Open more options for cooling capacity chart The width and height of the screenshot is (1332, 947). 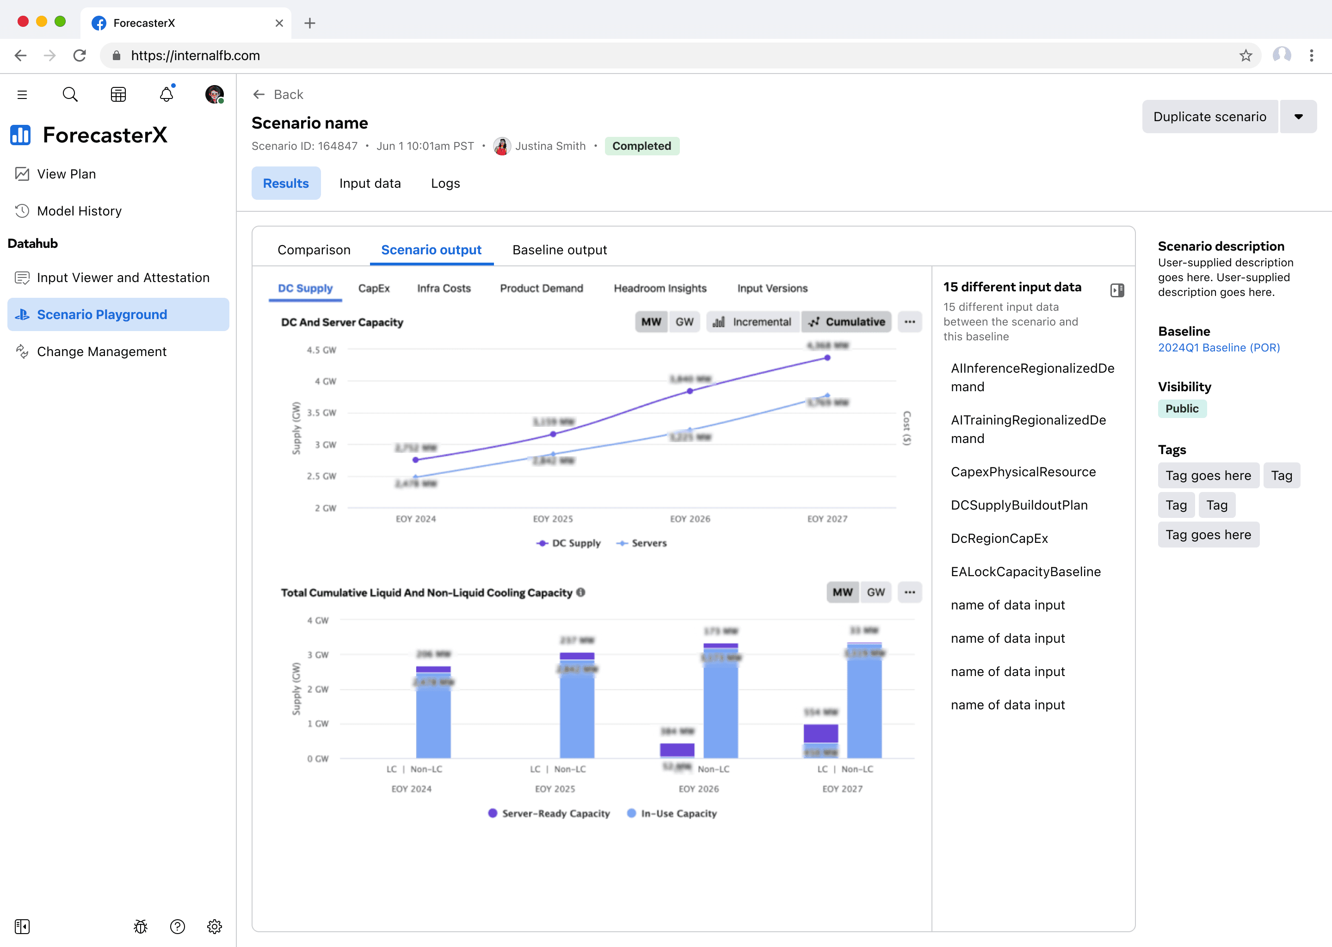tap(909, 592)
